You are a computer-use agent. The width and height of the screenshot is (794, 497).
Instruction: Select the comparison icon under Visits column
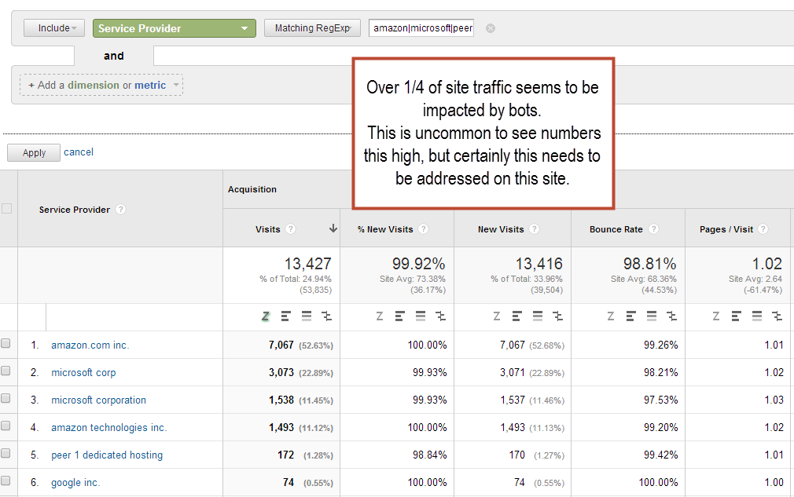point(326,316)
